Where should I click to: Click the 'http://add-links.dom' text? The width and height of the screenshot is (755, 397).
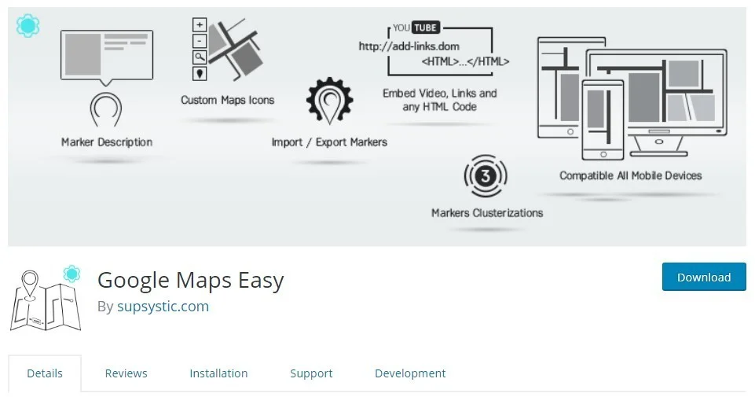pos(409,46)
